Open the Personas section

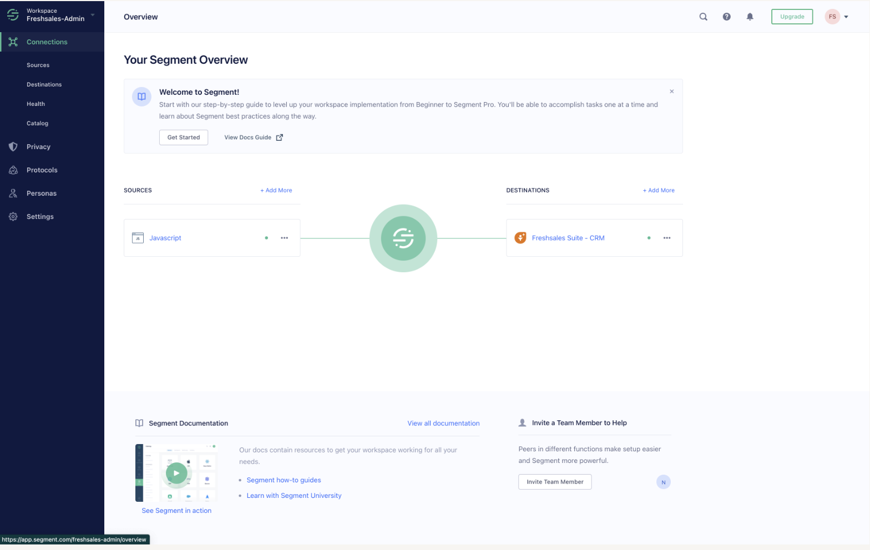(42, 193)
